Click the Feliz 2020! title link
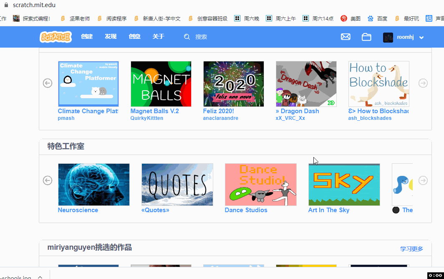Image resolution: width=444 pixels, height=279 pixels. [x=218, y=111]
